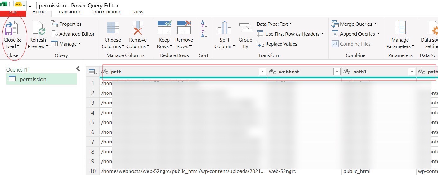Open the webhost column filter dropdown
438x175 pixels.
337,72
